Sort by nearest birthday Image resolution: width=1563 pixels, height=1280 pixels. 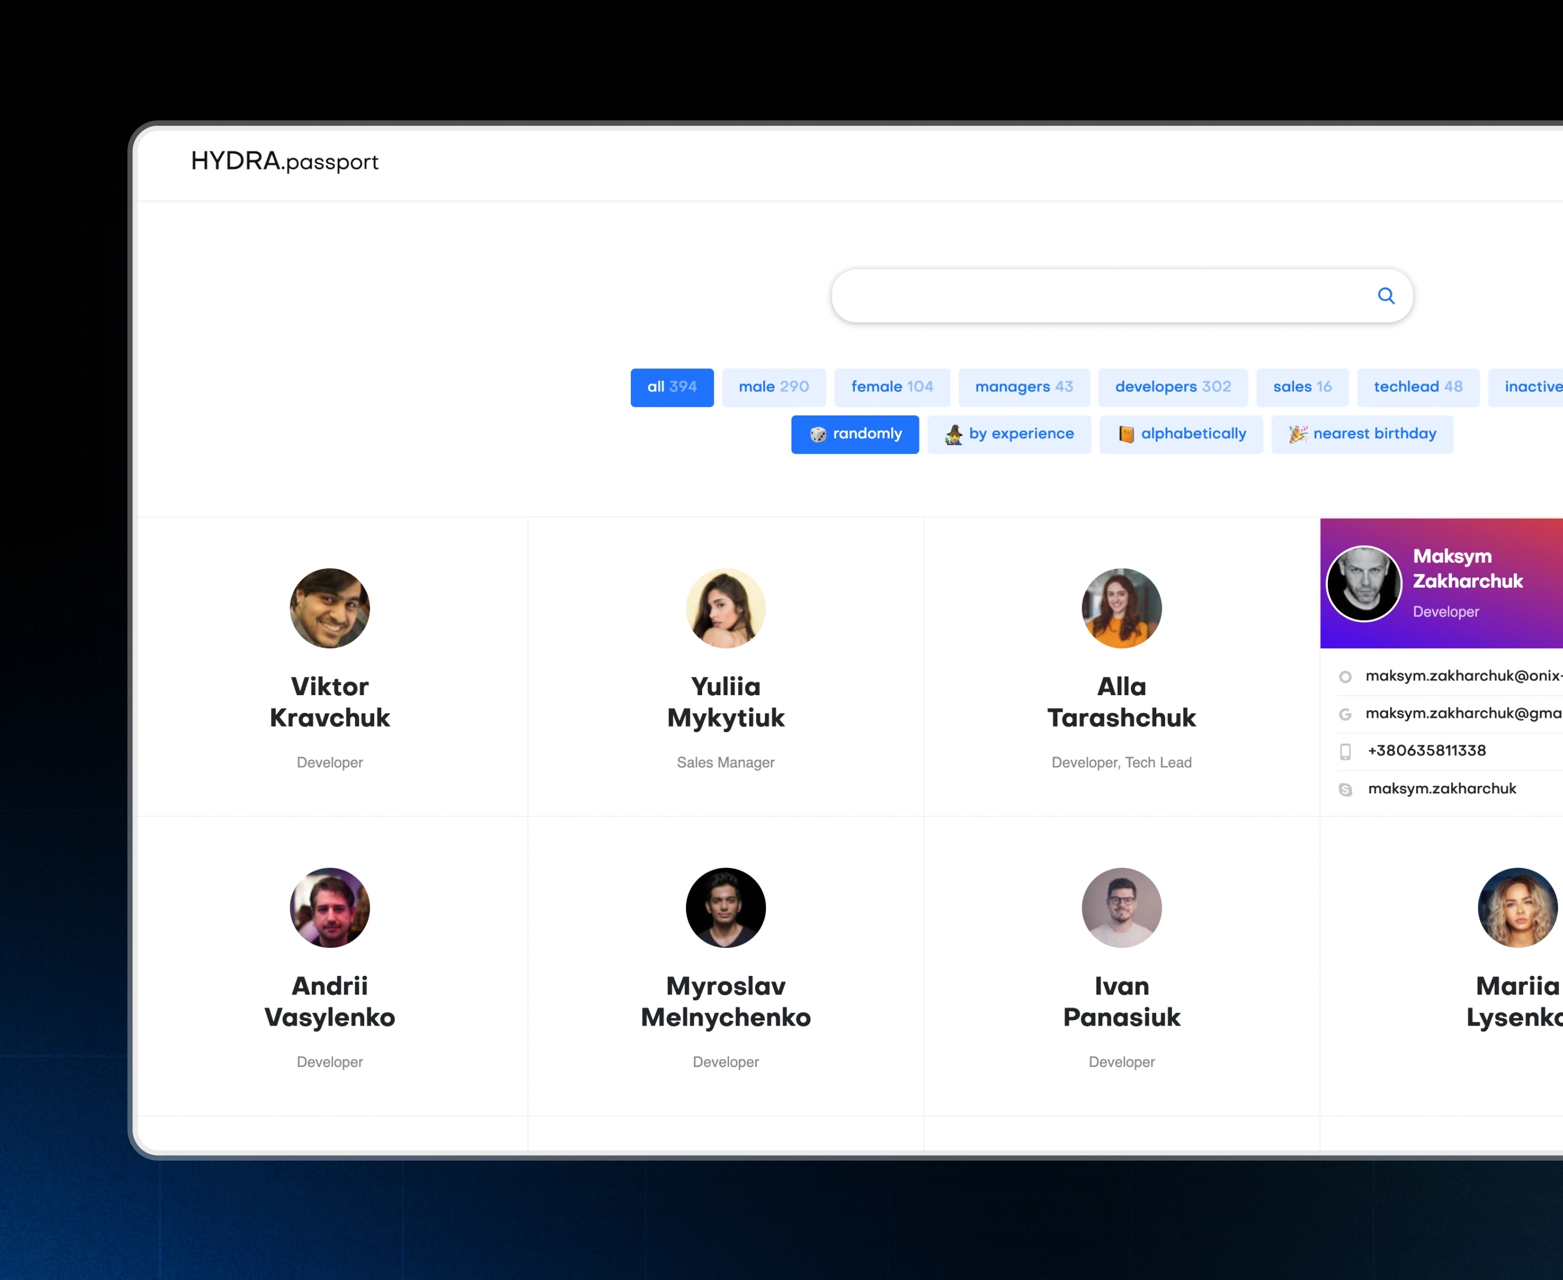click(1362, 434)
